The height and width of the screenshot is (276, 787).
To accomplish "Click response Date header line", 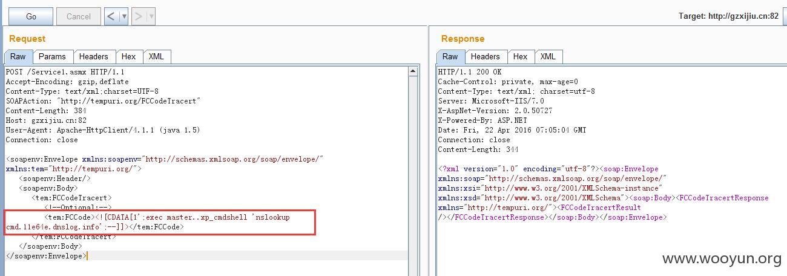I will click(x=512, y=130).
